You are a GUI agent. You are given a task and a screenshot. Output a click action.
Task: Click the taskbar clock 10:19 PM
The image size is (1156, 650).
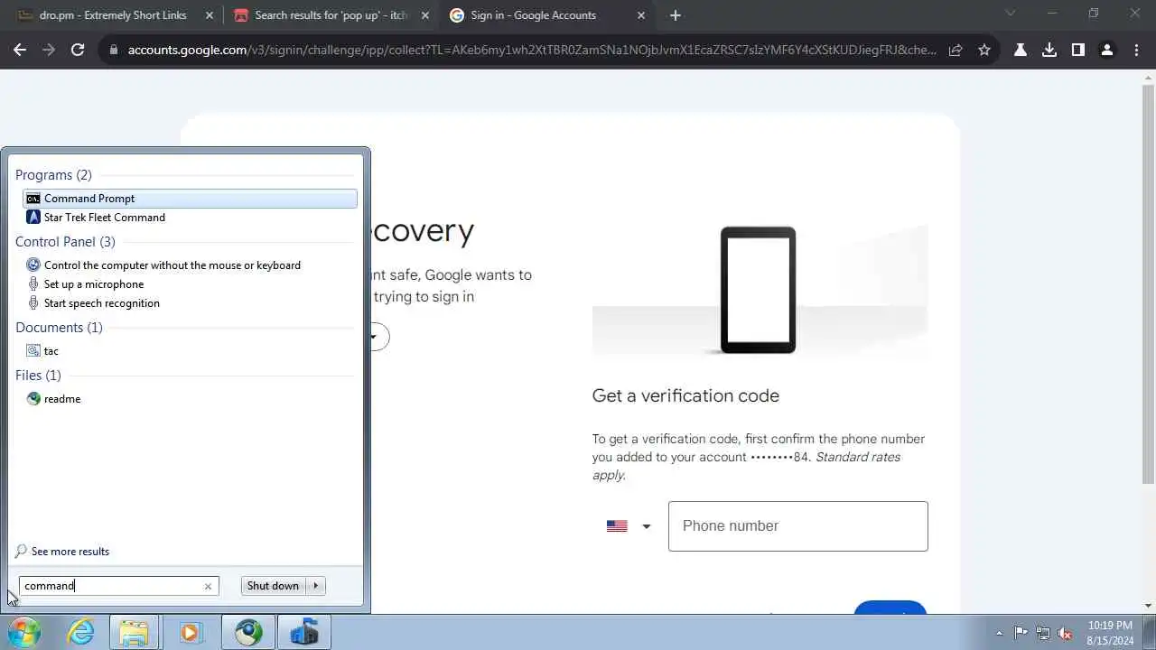[x=1111, y=632]
